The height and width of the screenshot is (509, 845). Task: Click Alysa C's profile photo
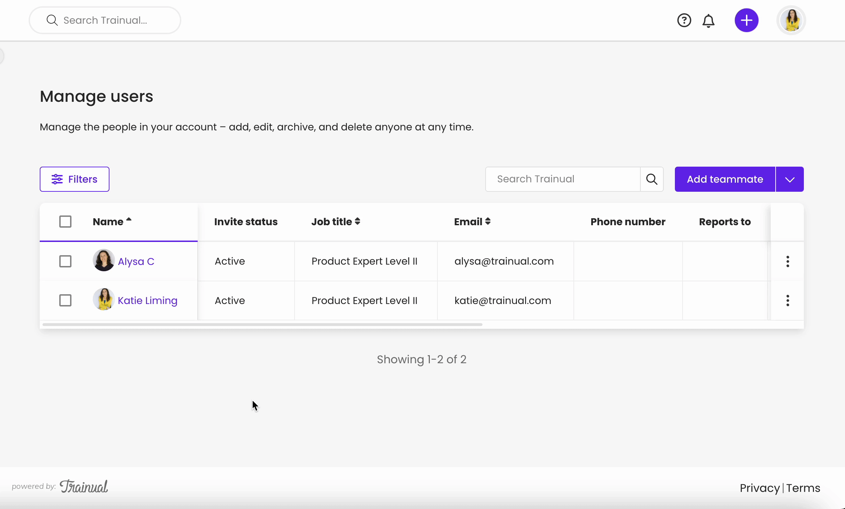(x=104, y=260)
